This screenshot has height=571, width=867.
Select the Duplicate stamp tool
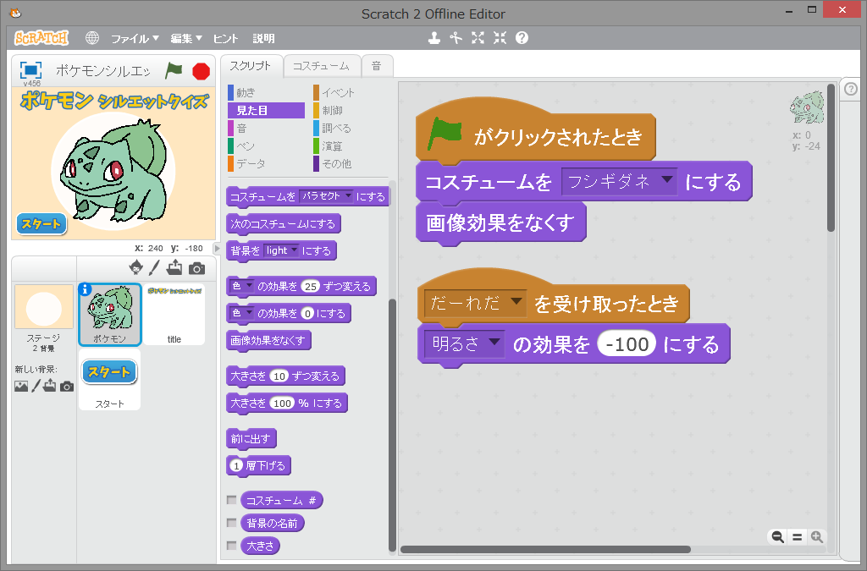click(434, 38)
